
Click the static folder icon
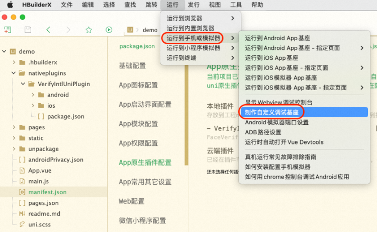22,138
